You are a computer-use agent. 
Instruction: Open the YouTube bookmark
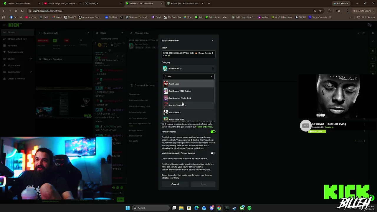31,17
